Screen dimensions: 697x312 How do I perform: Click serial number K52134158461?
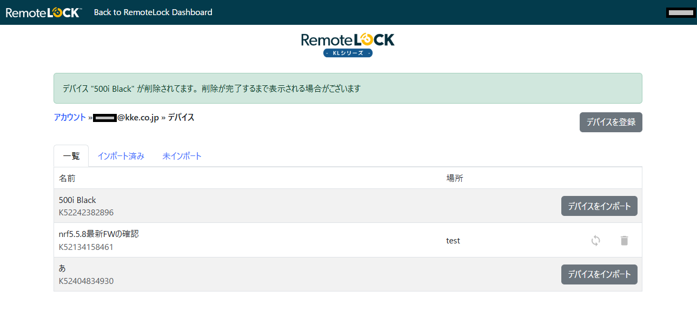87,247
